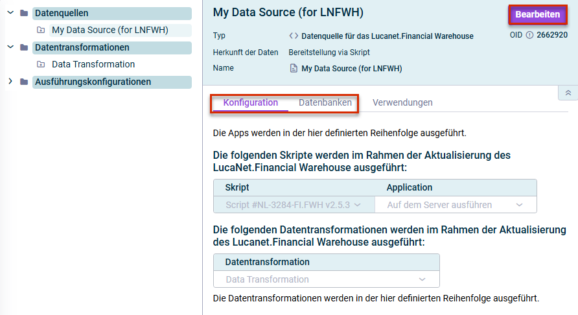Select Data Transformation tree item
The height and width of the screenshot is (315, 578).
point(93,65)
